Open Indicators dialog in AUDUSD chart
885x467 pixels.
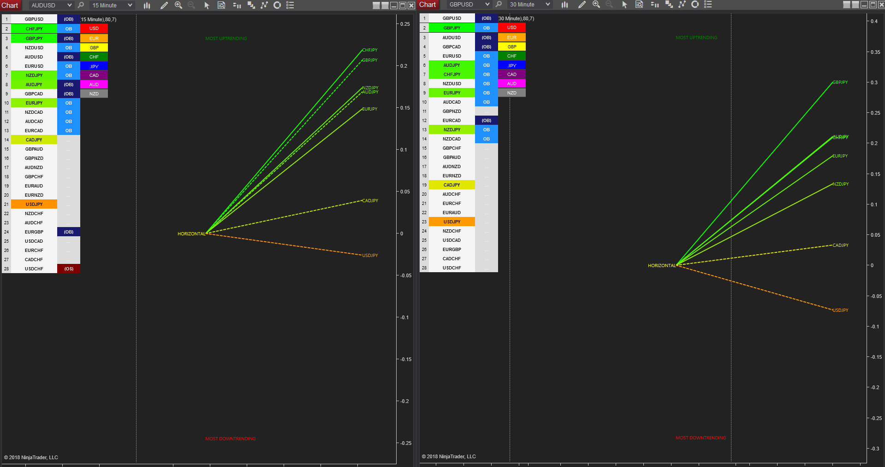264,5
